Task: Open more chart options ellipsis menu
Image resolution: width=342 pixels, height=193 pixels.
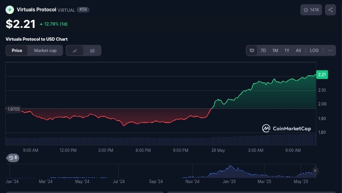Action: coord(330,50)
